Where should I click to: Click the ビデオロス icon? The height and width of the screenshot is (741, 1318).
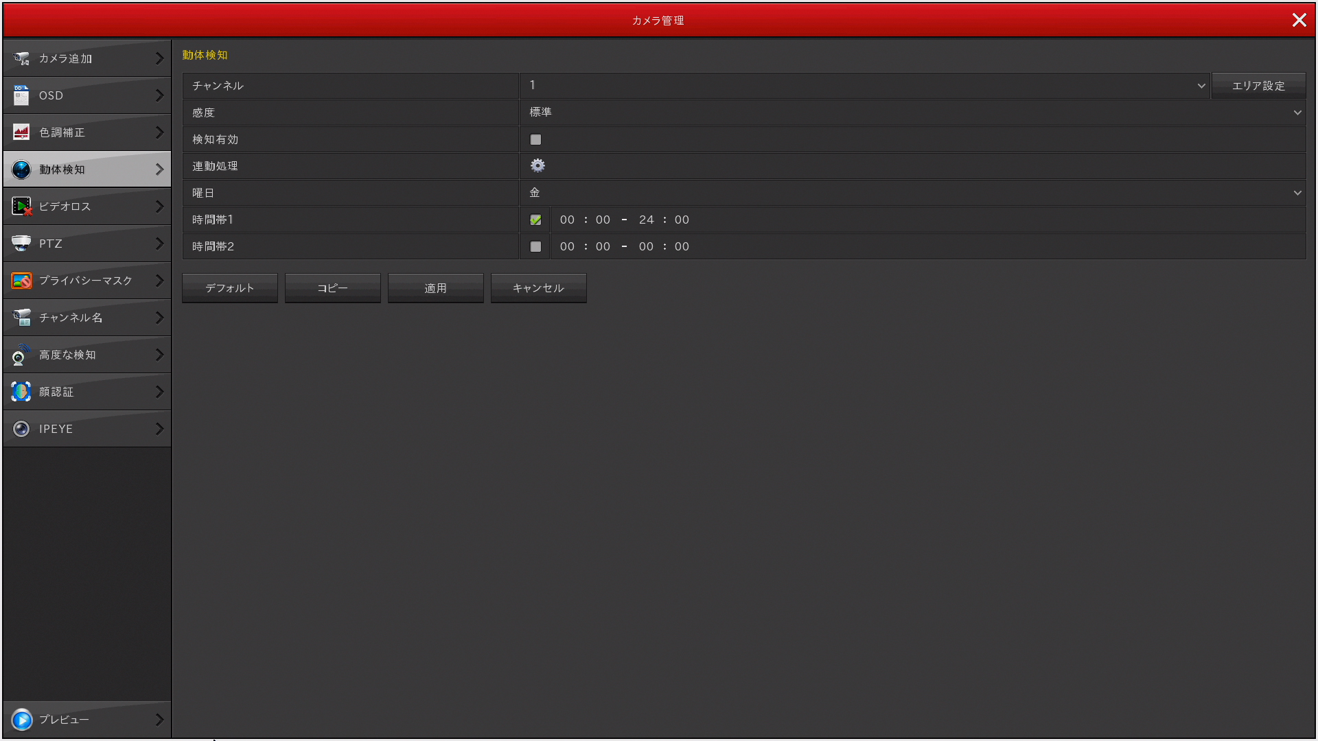point(21,207)
